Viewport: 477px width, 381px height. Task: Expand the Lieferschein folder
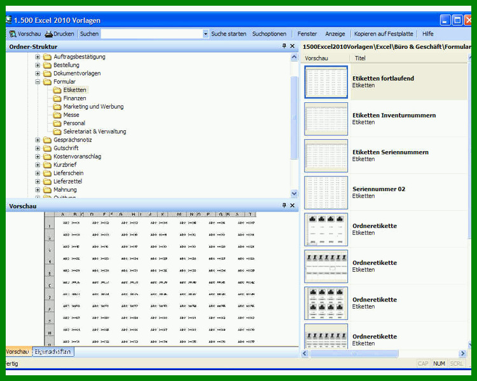tap(38, 173)
